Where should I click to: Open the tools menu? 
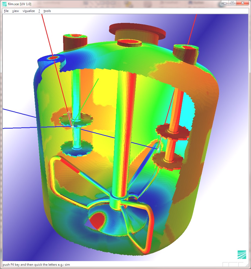(47, 11)
